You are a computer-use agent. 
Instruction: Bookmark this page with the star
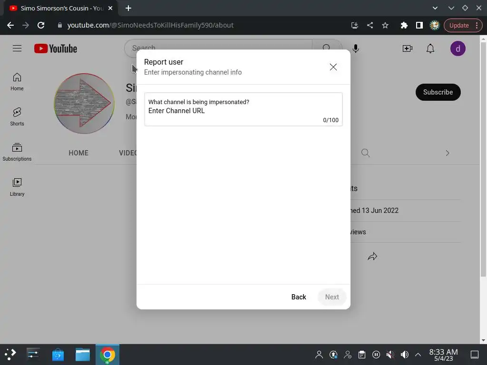(x=385, y=25)
